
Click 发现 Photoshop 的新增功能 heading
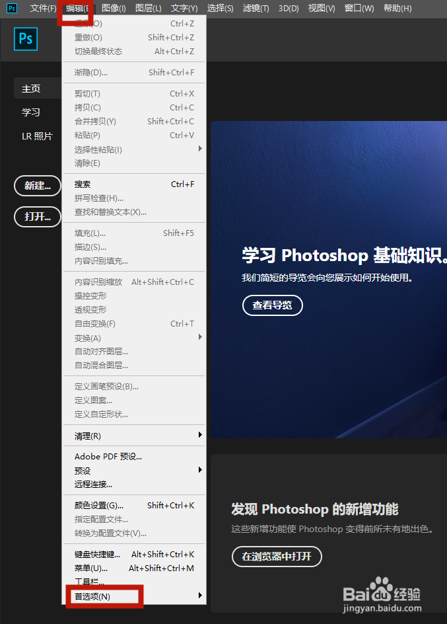point(315,509)
